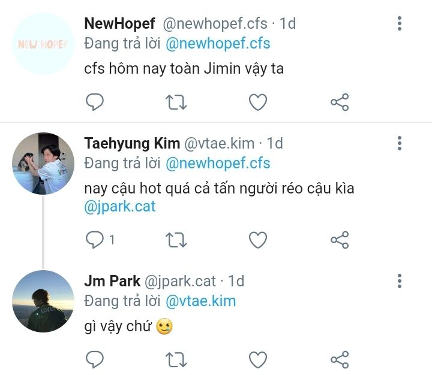Image resolution: width=432 pixels, height=375 pixels.
Task: Reply to Taehyung Kim's tweet
Action: point(95,240)
